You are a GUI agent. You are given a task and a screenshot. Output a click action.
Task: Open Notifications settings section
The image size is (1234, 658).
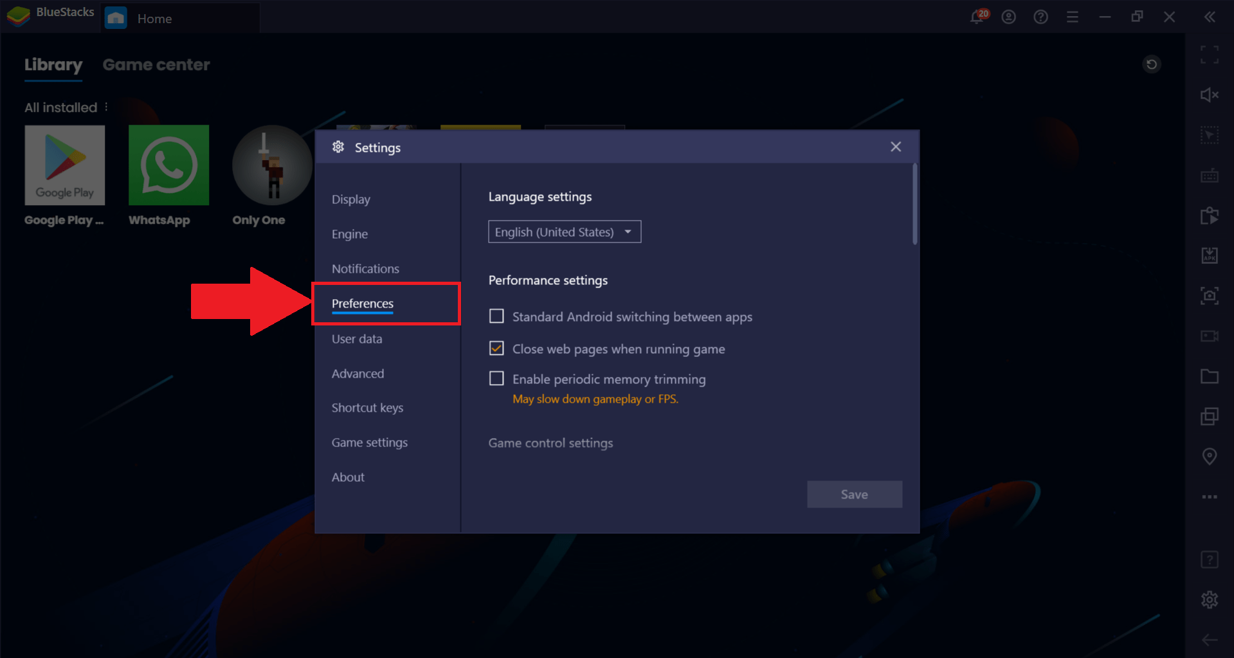(x=365, y=269)
